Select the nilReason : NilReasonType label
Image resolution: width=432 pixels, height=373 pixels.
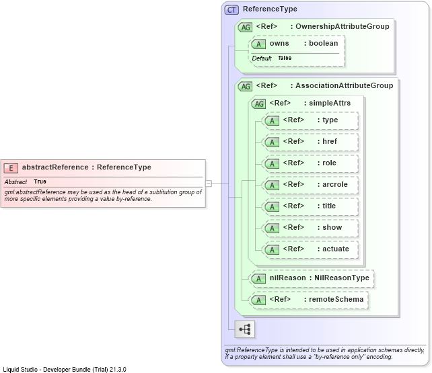320,278
